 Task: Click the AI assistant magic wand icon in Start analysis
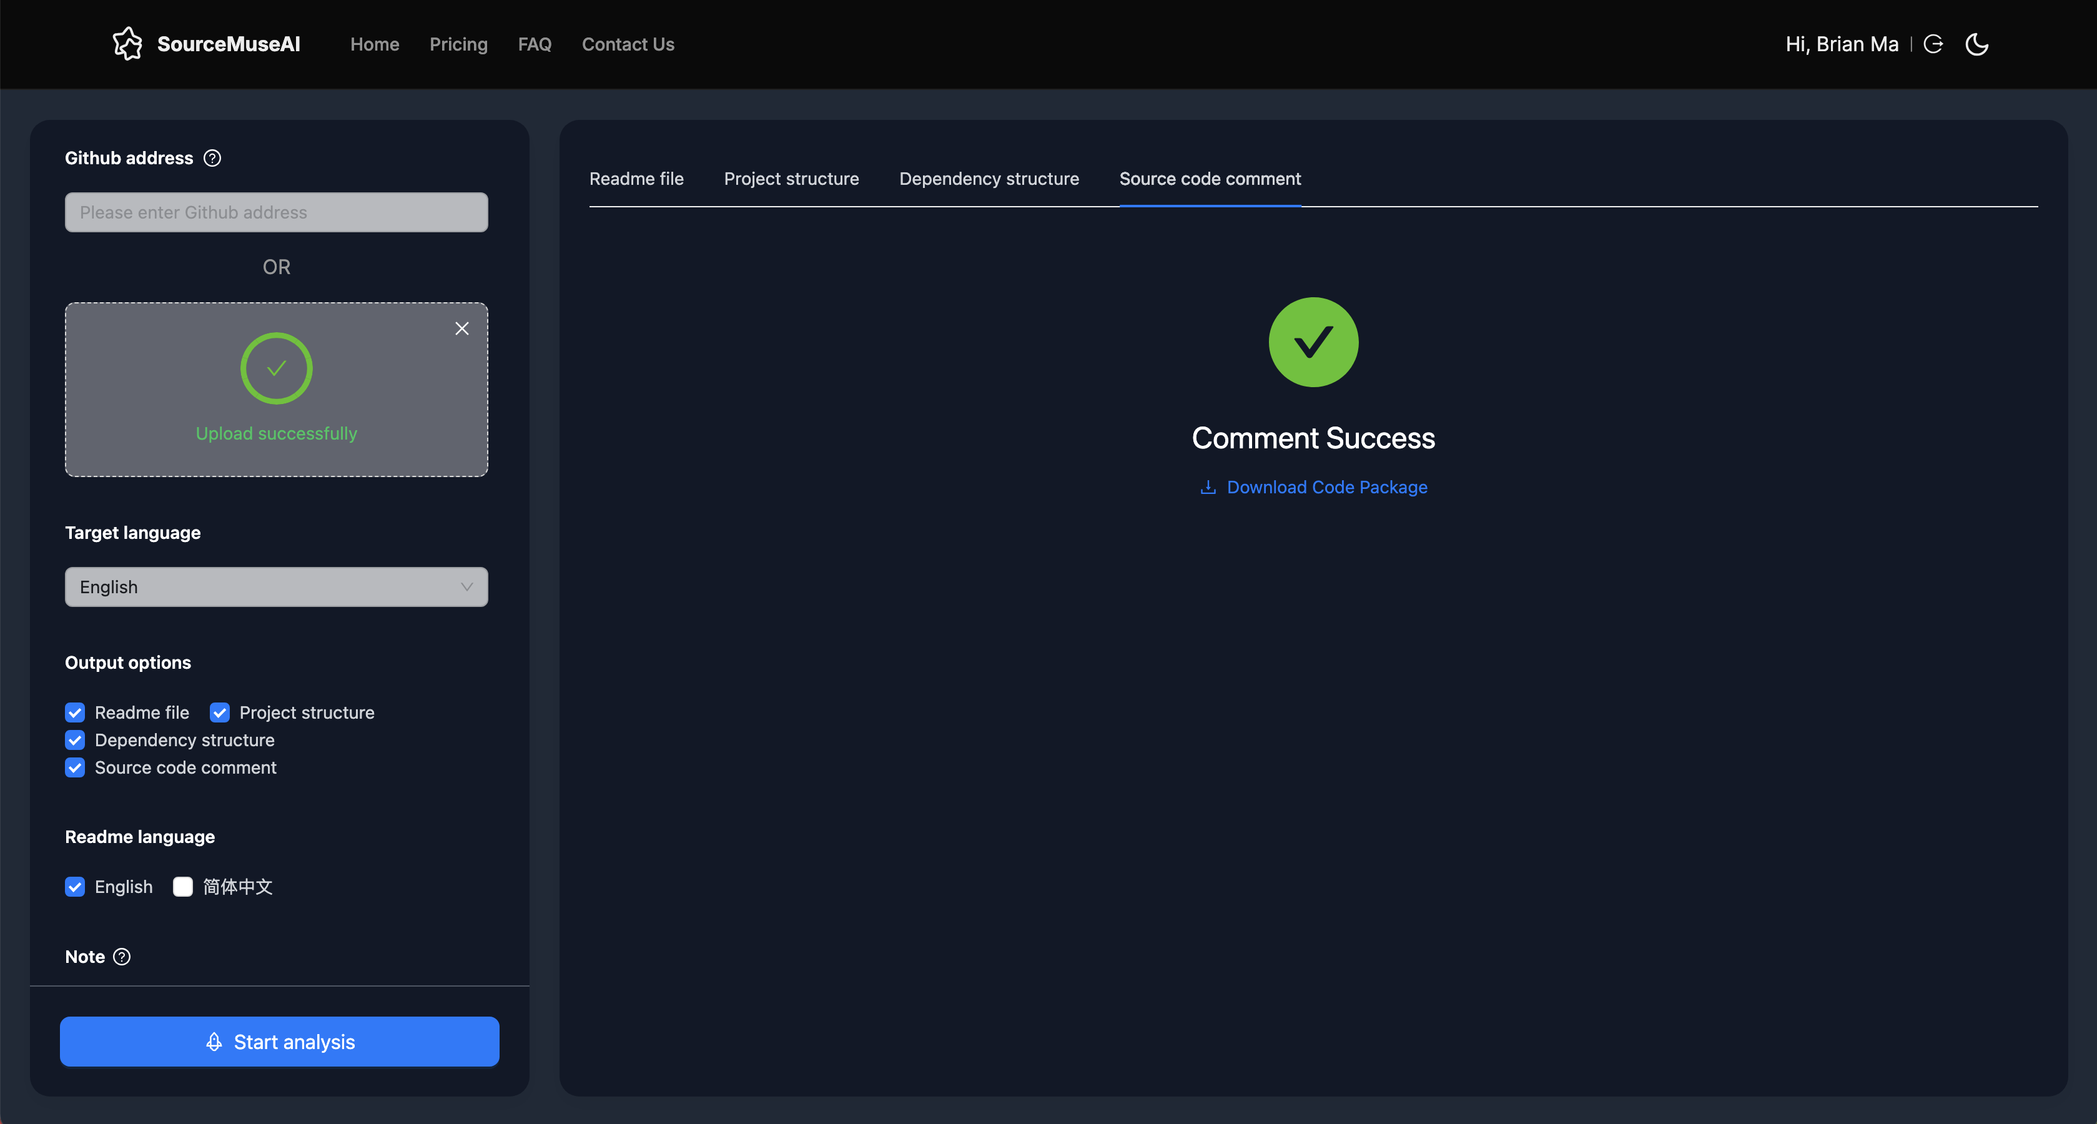pos(212,1041)
